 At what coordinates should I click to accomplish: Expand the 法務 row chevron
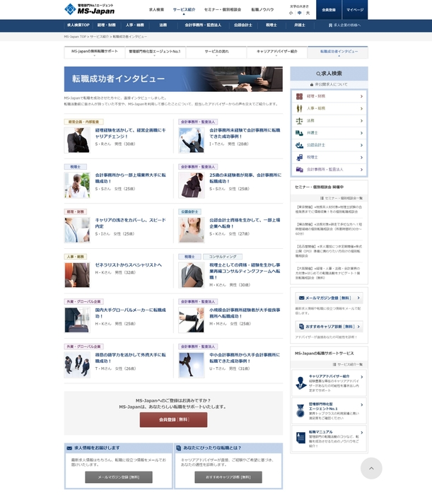361,121
